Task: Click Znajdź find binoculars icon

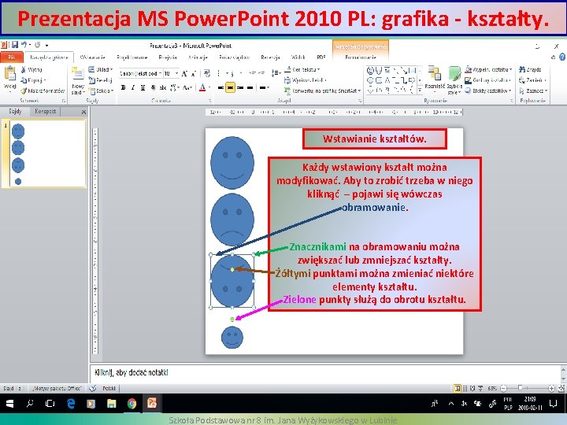Action: pyautogui.click(x=522, y=69)
